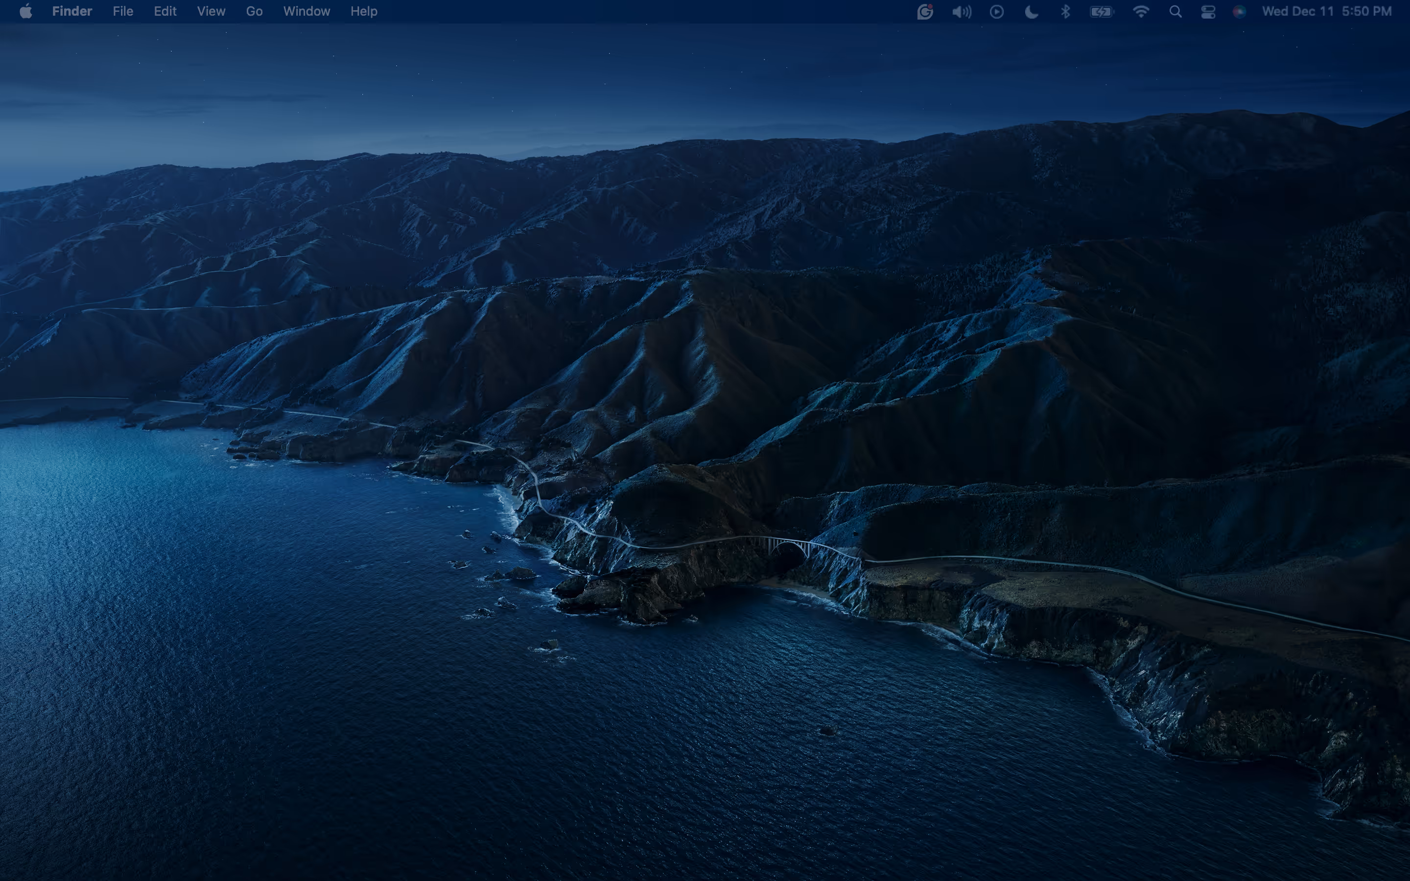Open the Apple menu
The height and width of the screenshot is (881, 1410).
tap(25, 11)
